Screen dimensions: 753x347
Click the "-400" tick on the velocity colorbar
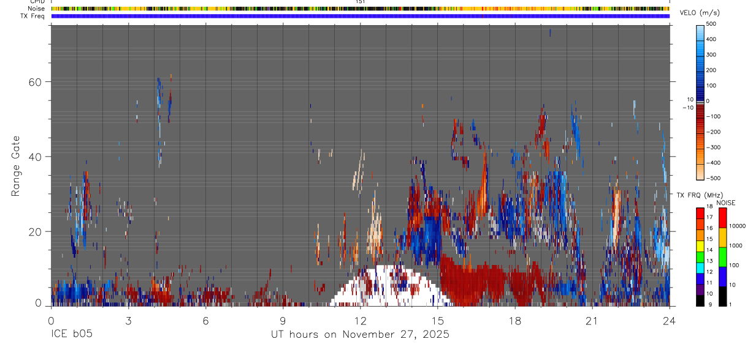pyautogui.click(x=714, y=163)
